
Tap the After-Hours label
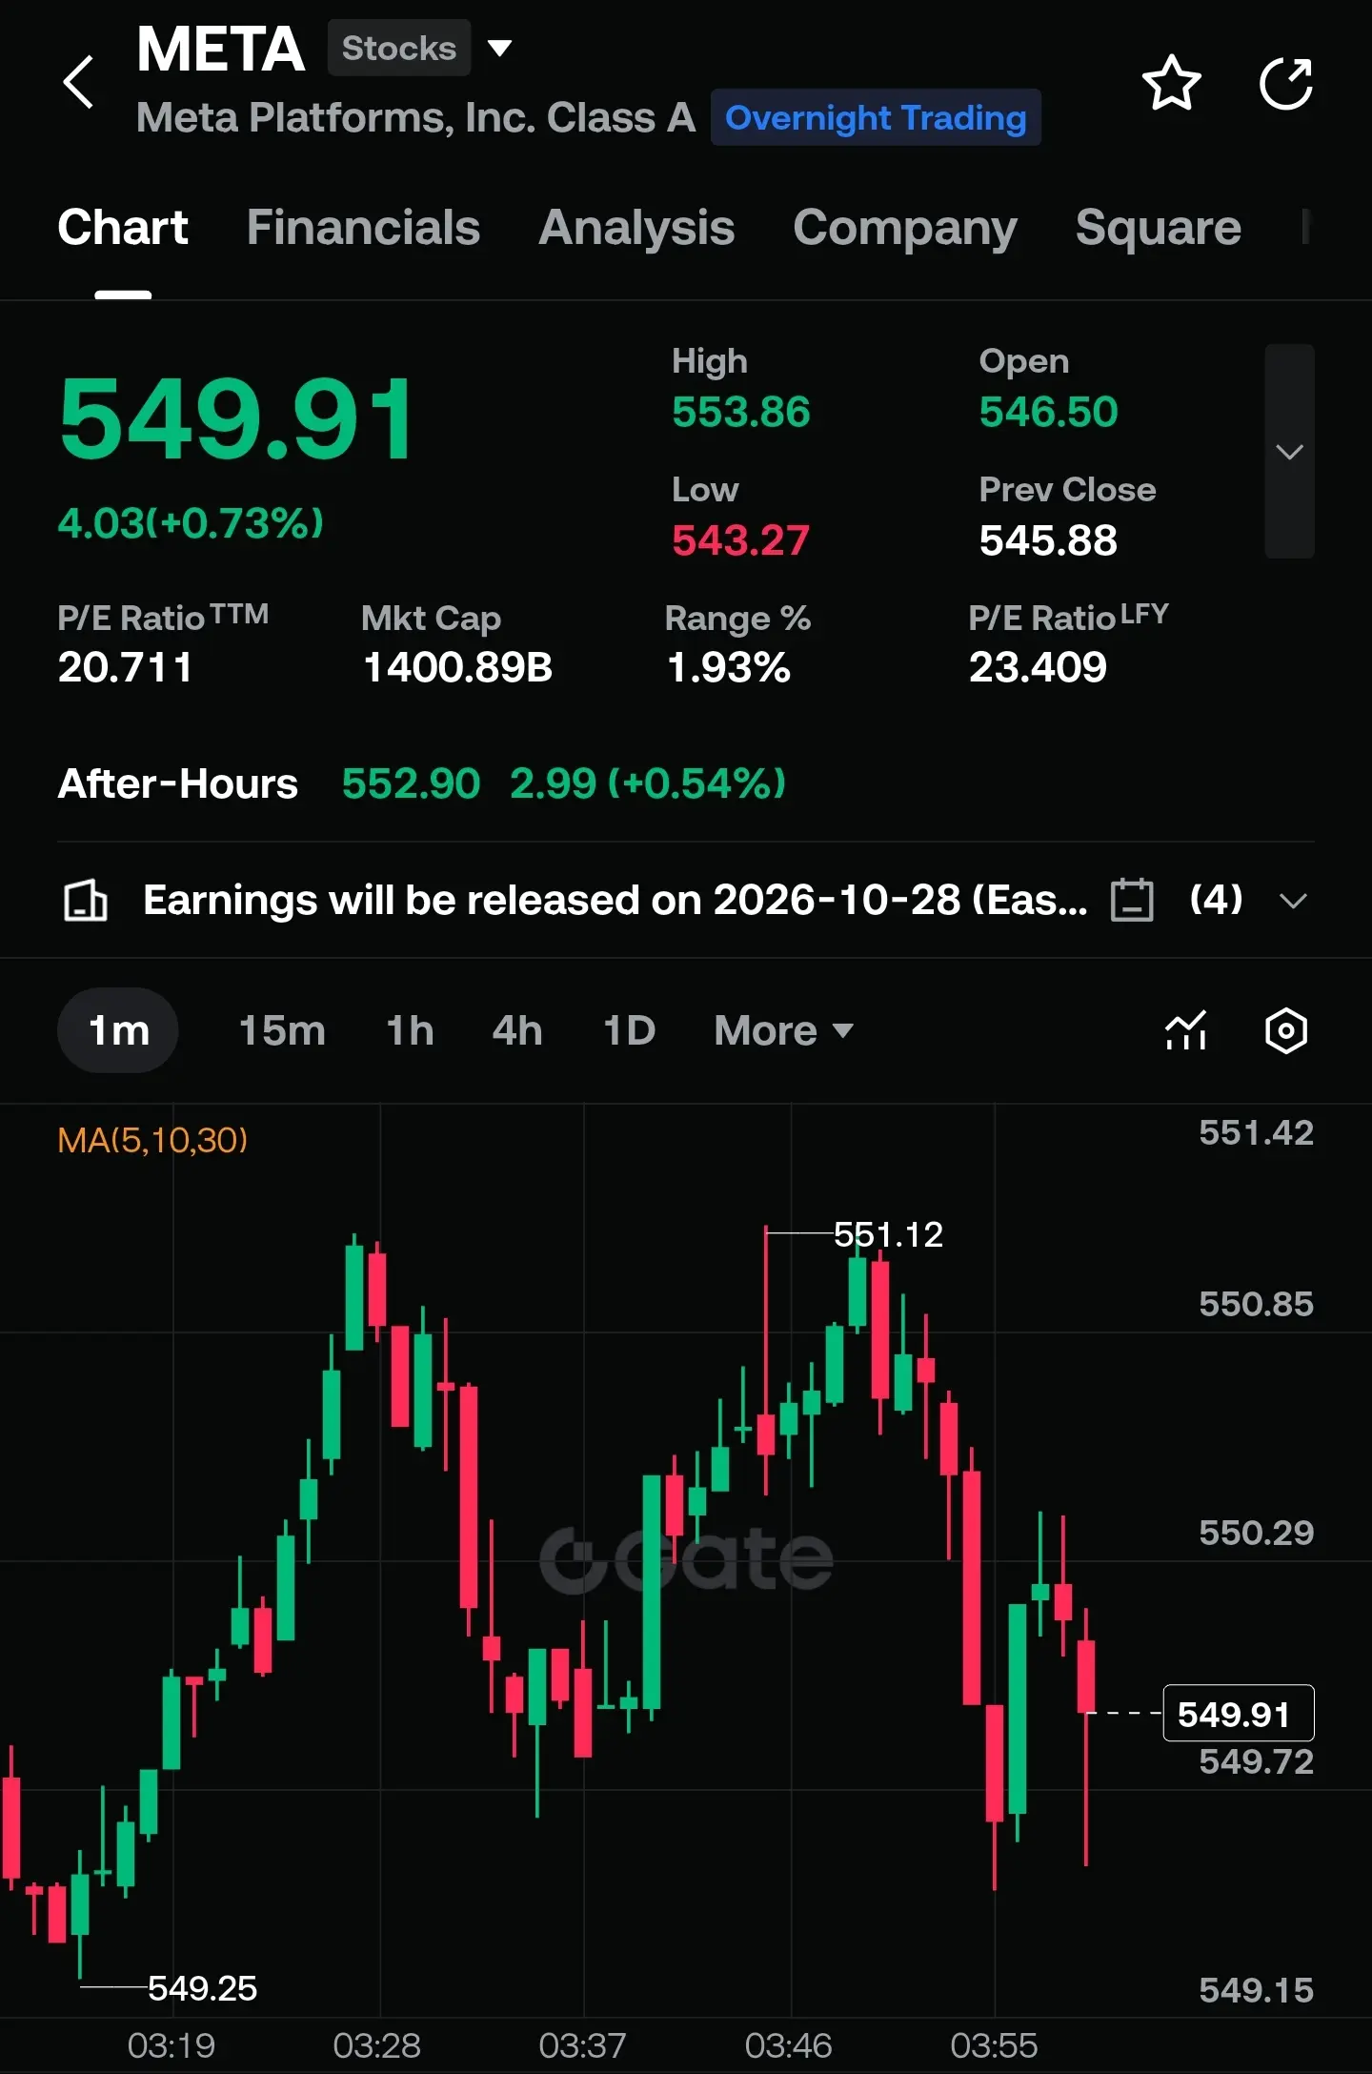178,783
